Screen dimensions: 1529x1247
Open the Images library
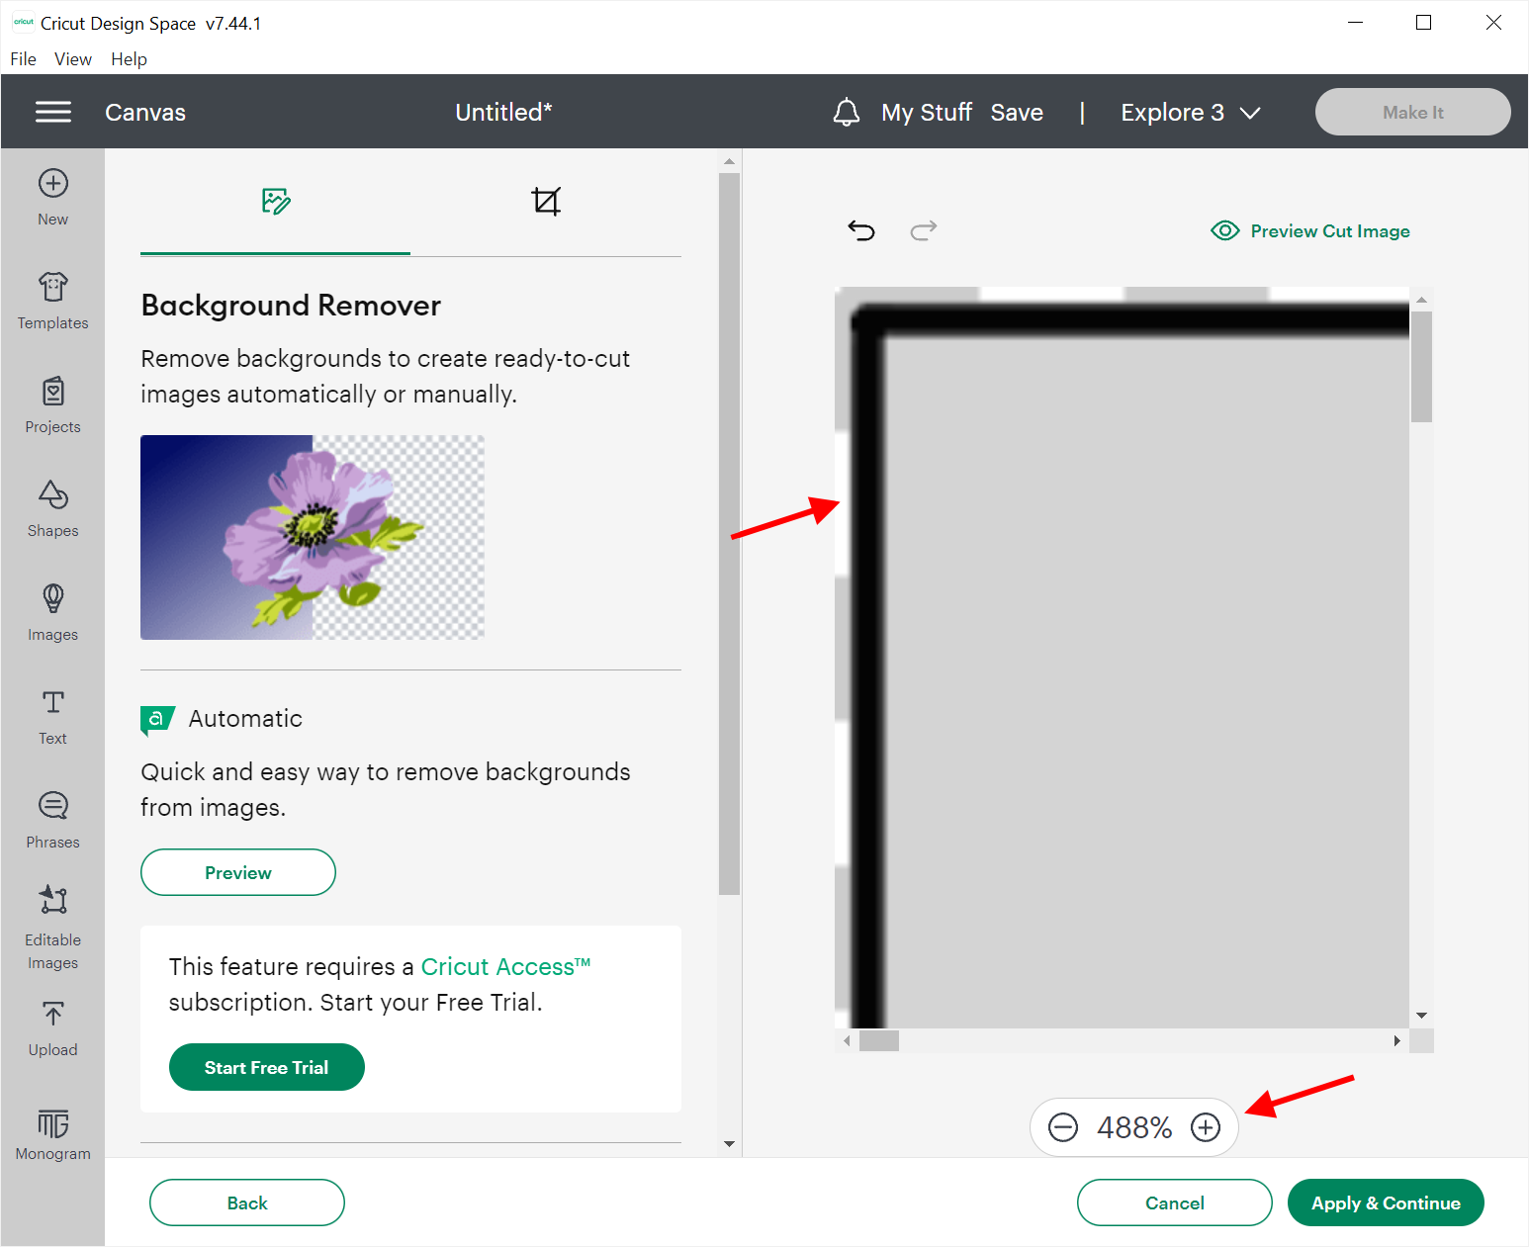point(53,613)
